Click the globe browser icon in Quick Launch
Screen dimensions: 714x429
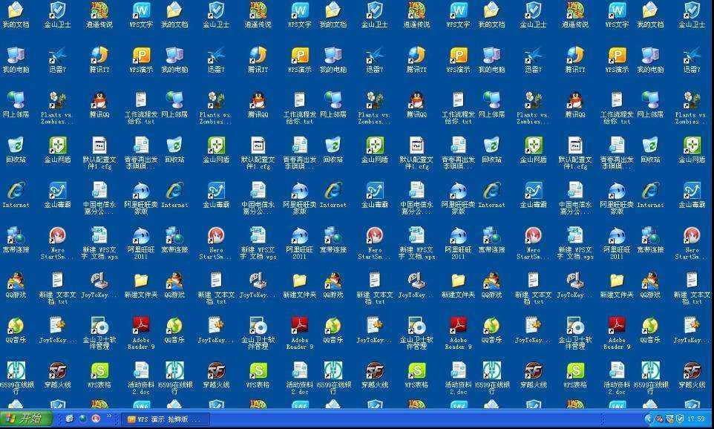click(82, 419)
